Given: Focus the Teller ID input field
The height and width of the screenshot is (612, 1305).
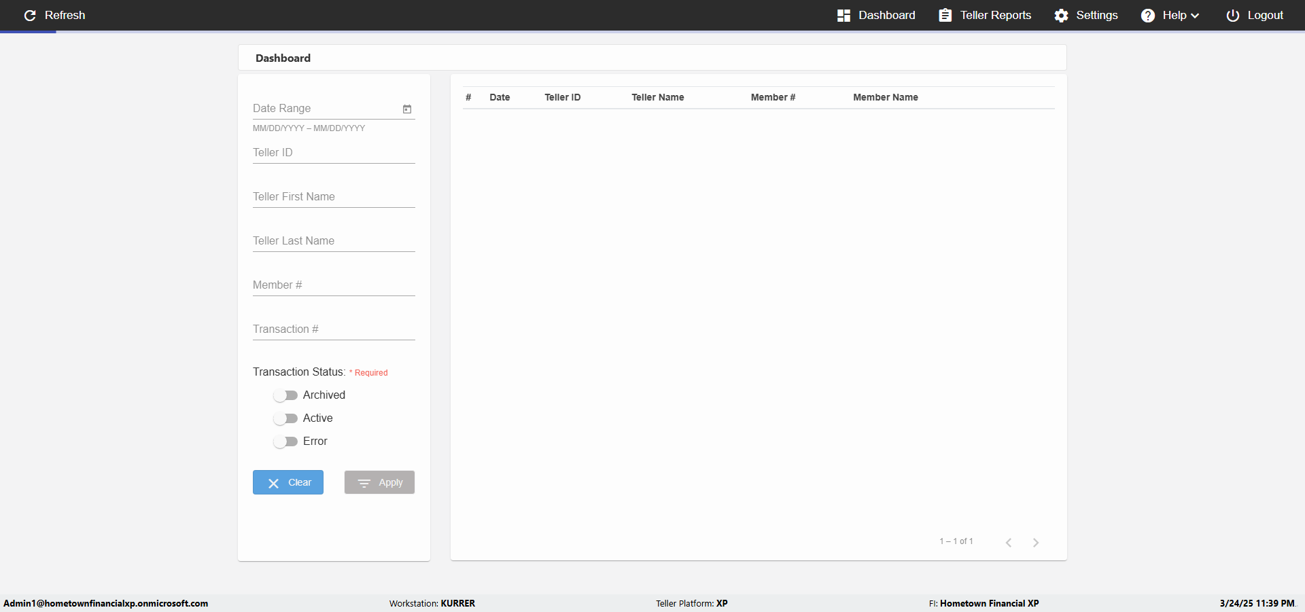Looking at the screenshot, I should click(334, 153).
